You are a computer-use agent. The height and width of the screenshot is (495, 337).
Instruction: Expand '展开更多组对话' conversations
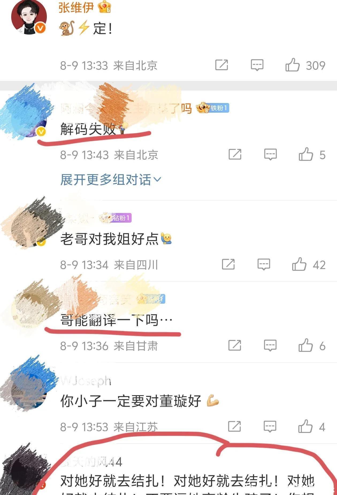(111, 180)
